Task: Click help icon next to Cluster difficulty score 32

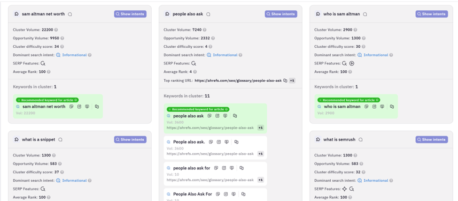Action: coord(364,172)
